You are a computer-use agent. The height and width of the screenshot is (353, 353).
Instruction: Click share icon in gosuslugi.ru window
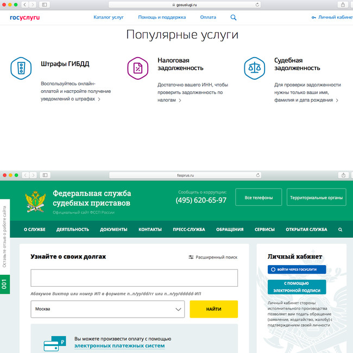pos(343,4)
